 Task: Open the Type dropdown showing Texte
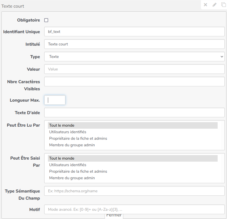(x=134, y=57)
